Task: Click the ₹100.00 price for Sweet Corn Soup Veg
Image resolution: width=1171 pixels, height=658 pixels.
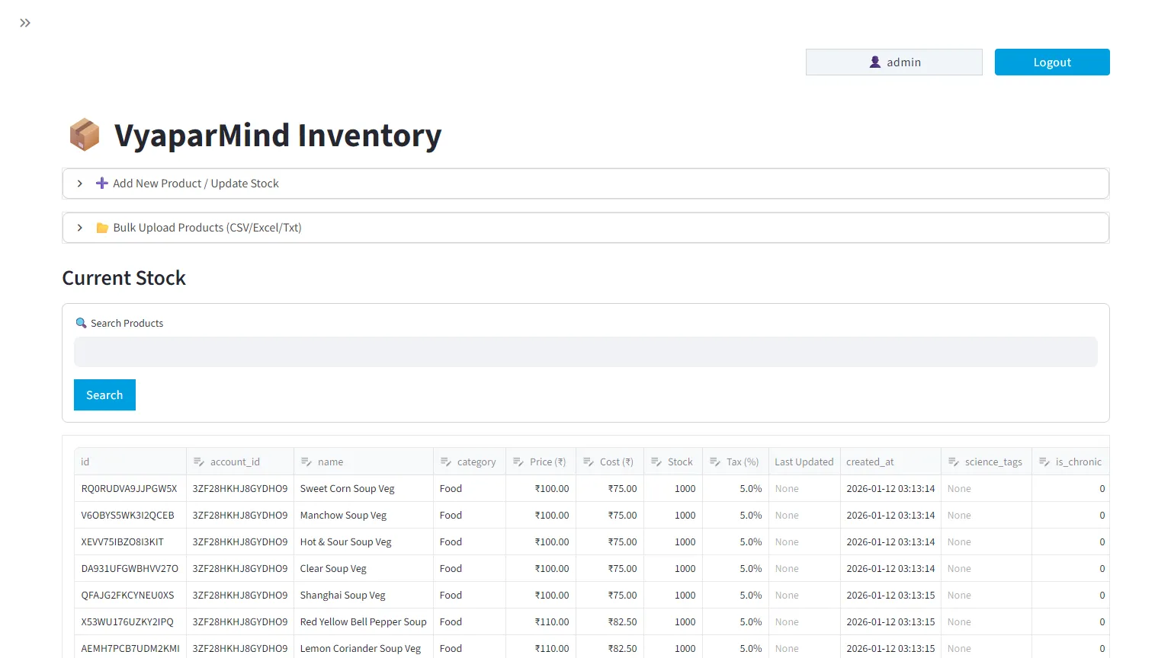Action: coord(541,488)
